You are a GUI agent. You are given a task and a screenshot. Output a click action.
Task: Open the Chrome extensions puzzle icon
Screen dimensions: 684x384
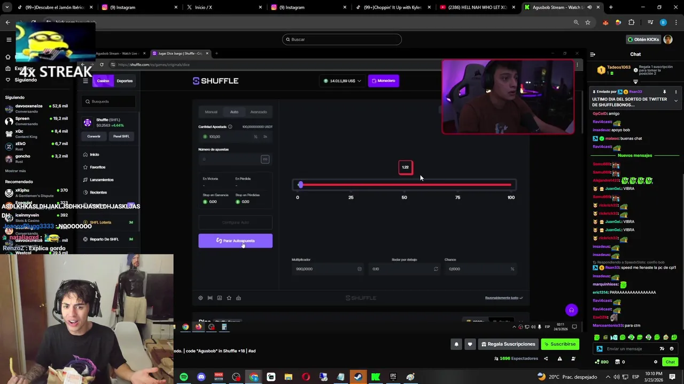pos(632,22)
